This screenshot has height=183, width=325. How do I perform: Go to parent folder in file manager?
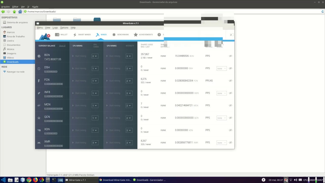(x=14, y=11)
